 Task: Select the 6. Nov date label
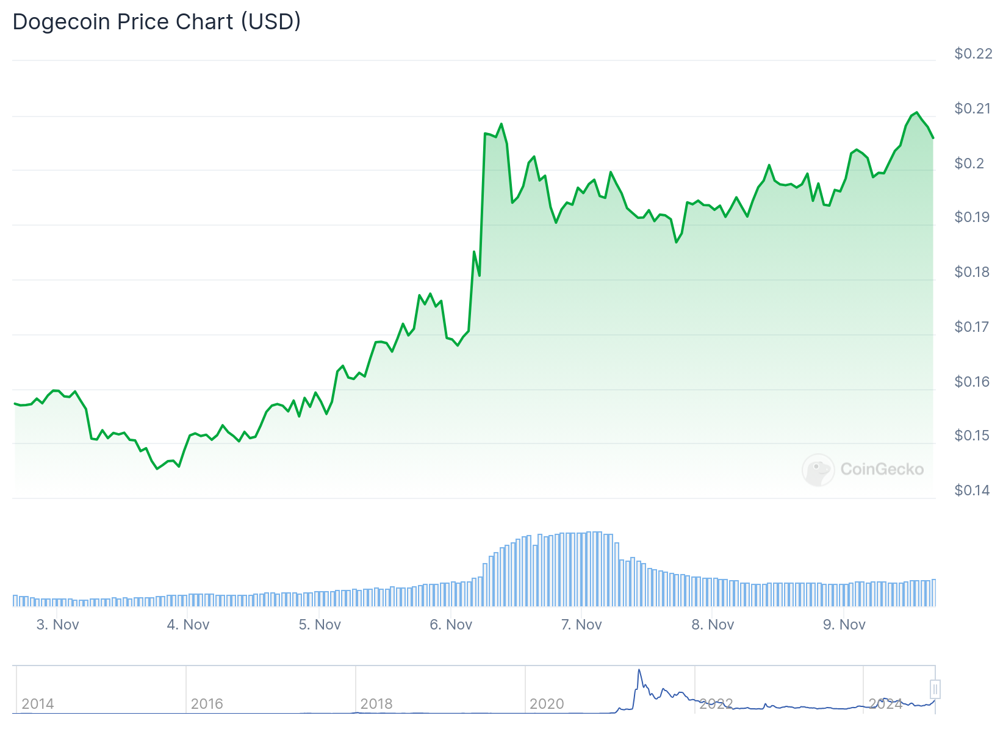[451, 625]
